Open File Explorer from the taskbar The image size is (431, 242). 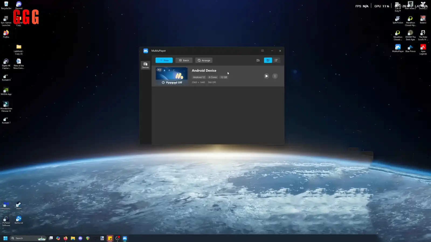coord(73,238)
